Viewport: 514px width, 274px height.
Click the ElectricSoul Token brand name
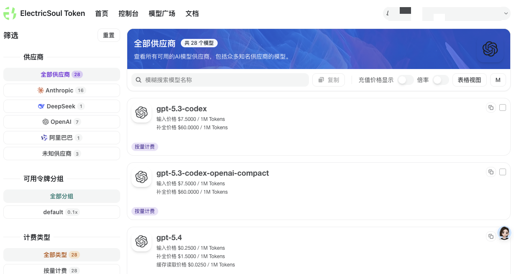[x=53, y=13]
